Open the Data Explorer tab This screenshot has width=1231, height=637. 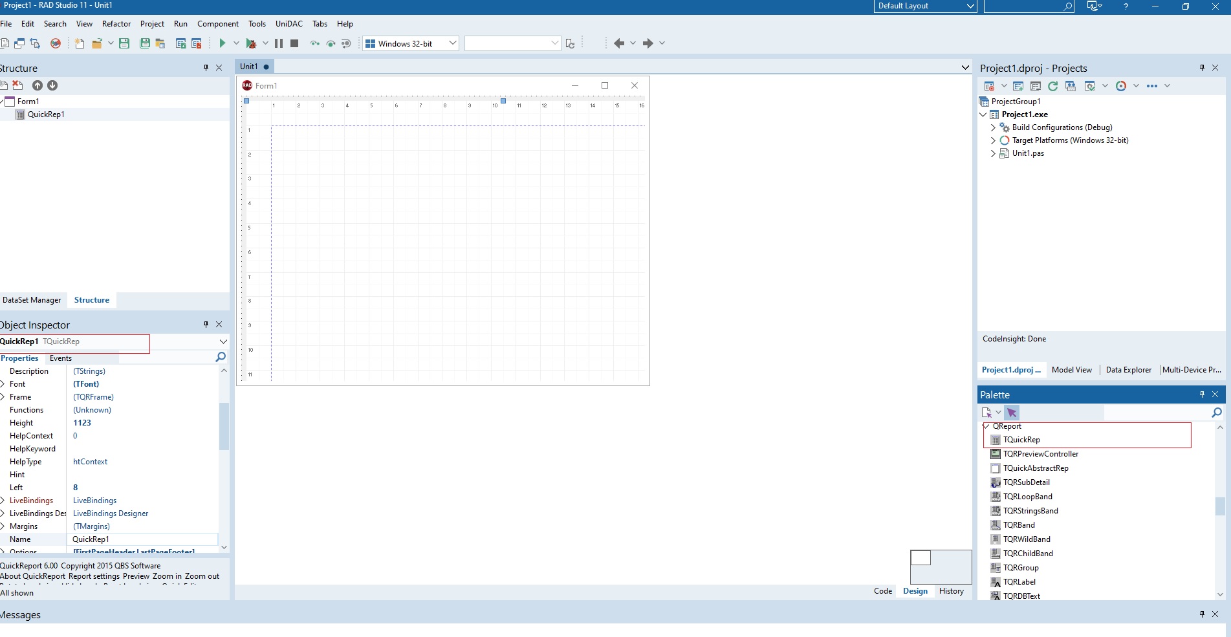click(1129, 370)
